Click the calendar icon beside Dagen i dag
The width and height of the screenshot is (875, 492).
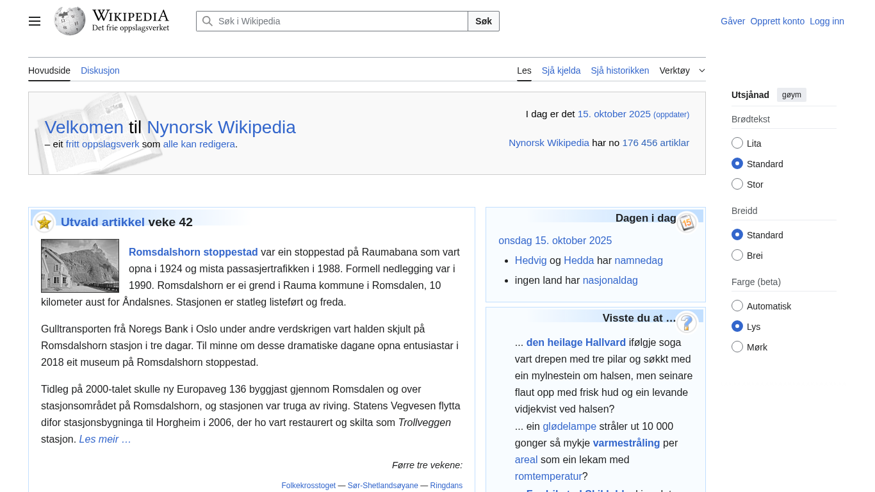(x=687, y=222)
